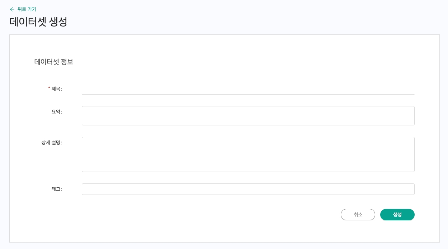Cancel dataset creation with the outlined button

click(x=358, y=215)
